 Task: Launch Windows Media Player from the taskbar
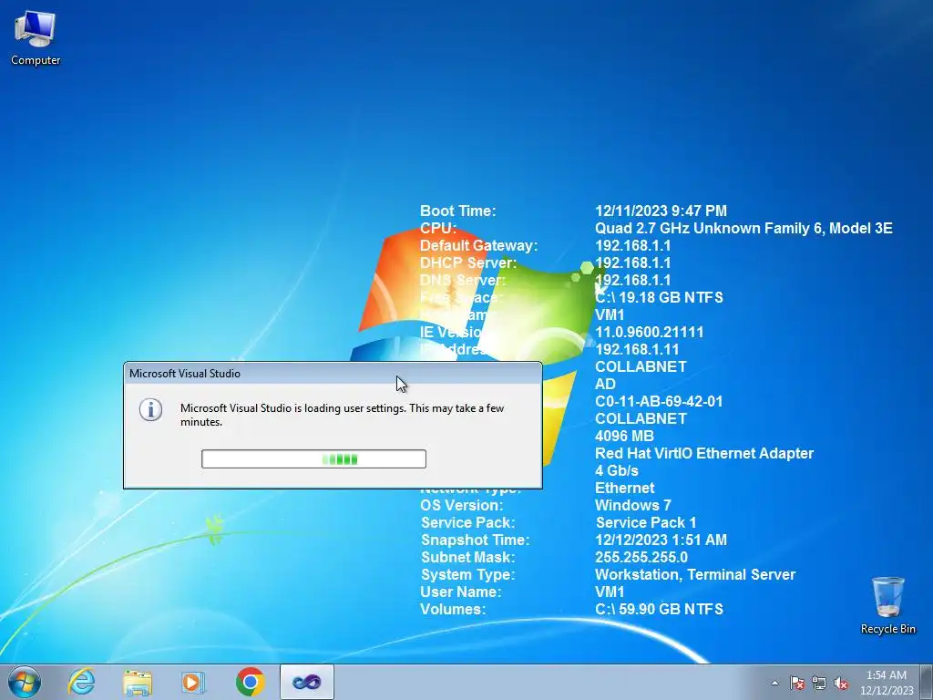click(x=193, y=682)
